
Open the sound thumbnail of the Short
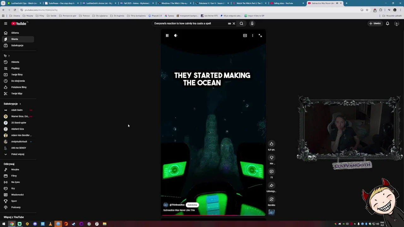tap(271, 212)
